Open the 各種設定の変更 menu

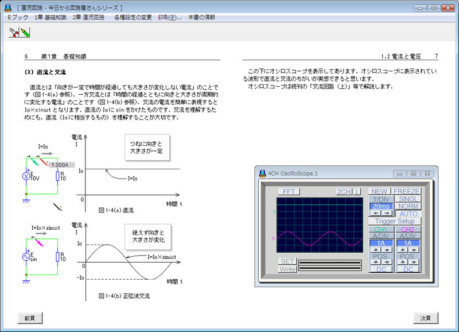(133, 17)
